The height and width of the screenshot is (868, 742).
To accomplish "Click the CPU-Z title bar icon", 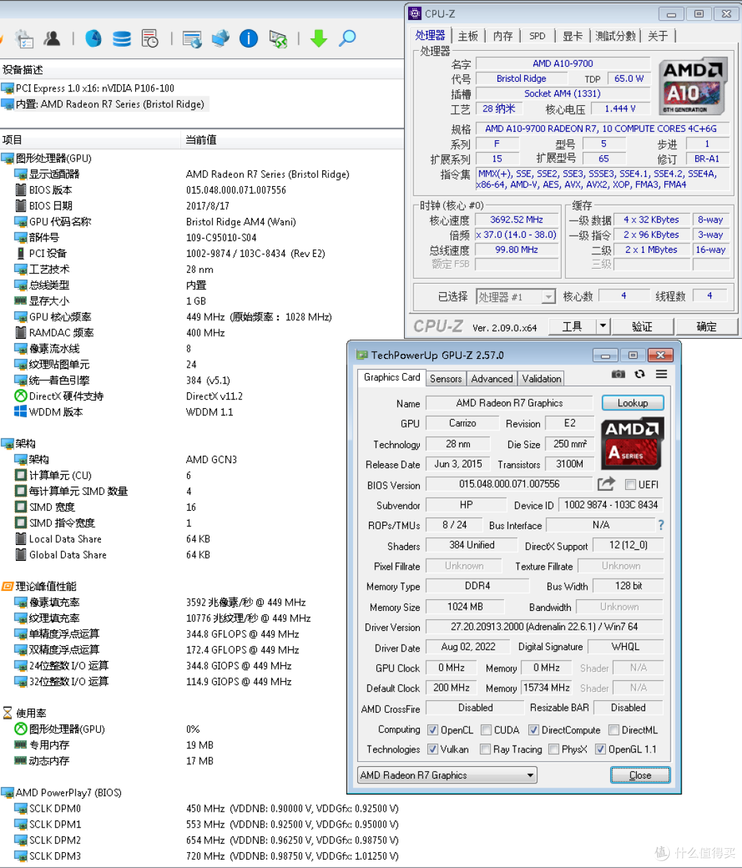I will (415, 13).
